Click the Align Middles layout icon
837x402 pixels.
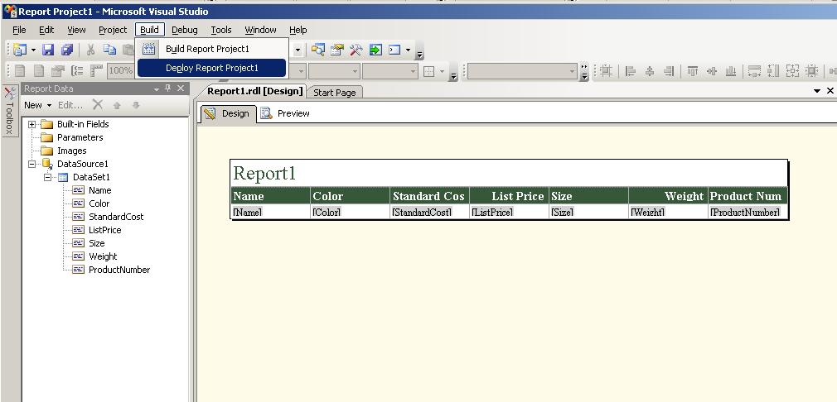(712, 71)
